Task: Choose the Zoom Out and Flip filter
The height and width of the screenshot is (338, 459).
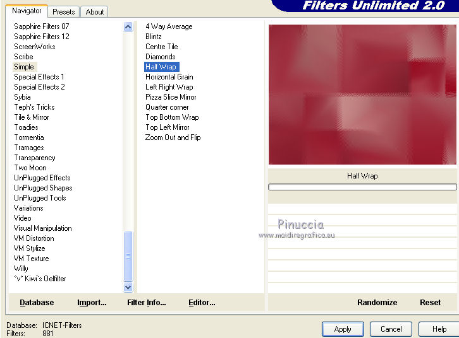Action: pyautogui.click(x=173, y=137)
